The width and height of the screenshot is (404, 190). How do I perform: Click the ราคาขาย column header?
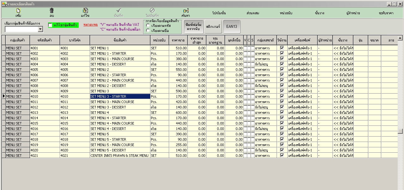(x=178, y=40)
